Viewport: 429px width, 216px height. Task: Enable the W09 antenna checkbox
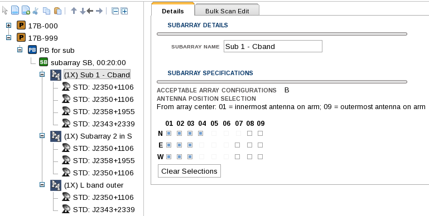click(x=260, y=157)
